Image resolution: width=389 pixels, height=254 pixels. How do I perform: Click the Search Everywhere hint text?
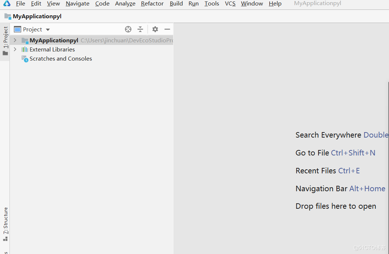(x=328, y=135)
